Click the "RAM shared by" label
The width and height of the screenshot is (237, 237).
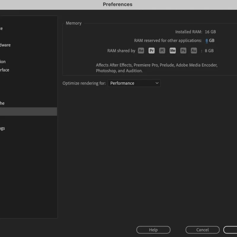[x=121, y=51]
